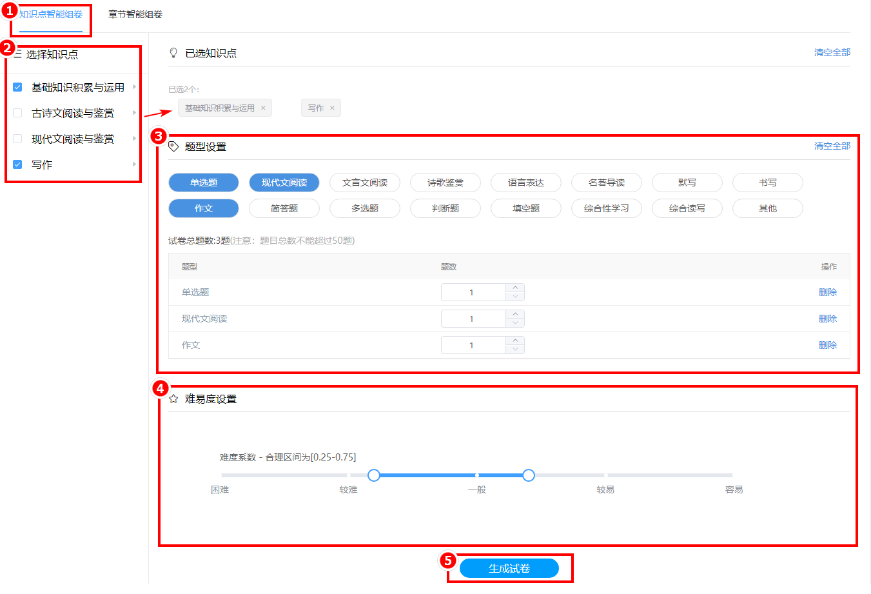Increase the 作文 question count with up arrow

[x=515, y=341]
